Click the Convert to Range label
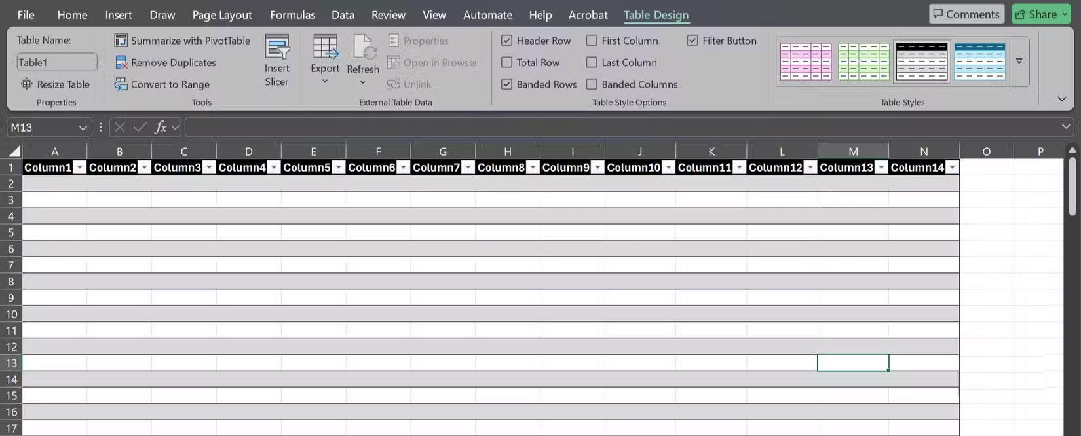 tap(170, 84)
